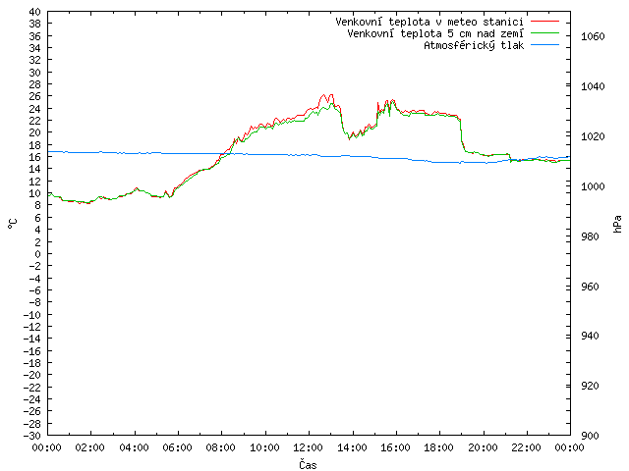Image resolution: width=629 pixels, height=471 pixels.
Task: Click the x-axis title 'Čas'
Action: [x=308, y=464]
